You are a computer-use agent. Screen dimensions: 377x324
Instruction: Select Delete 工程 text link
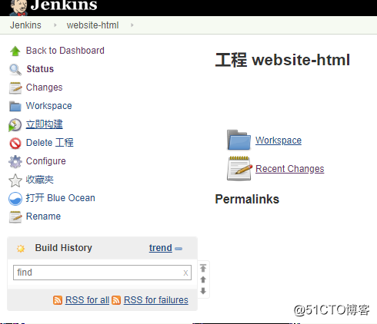[x=50, y=143]
